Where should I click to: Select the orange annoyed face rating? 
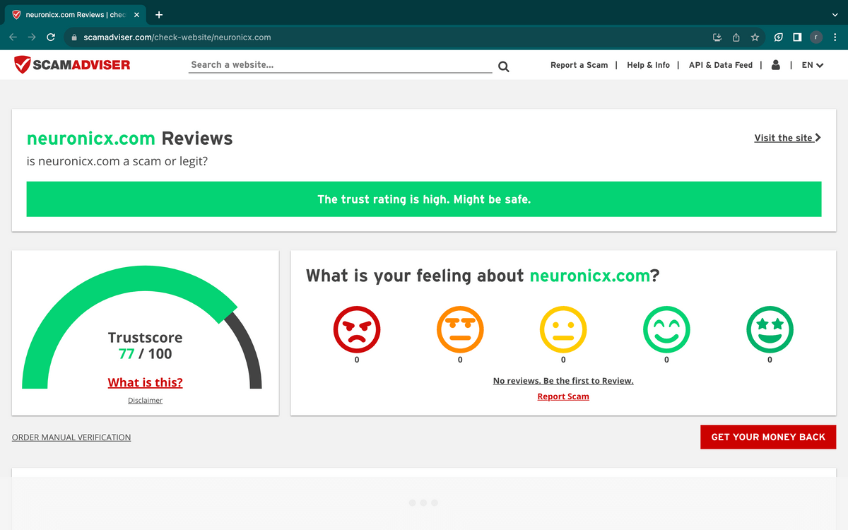(460, 329)
